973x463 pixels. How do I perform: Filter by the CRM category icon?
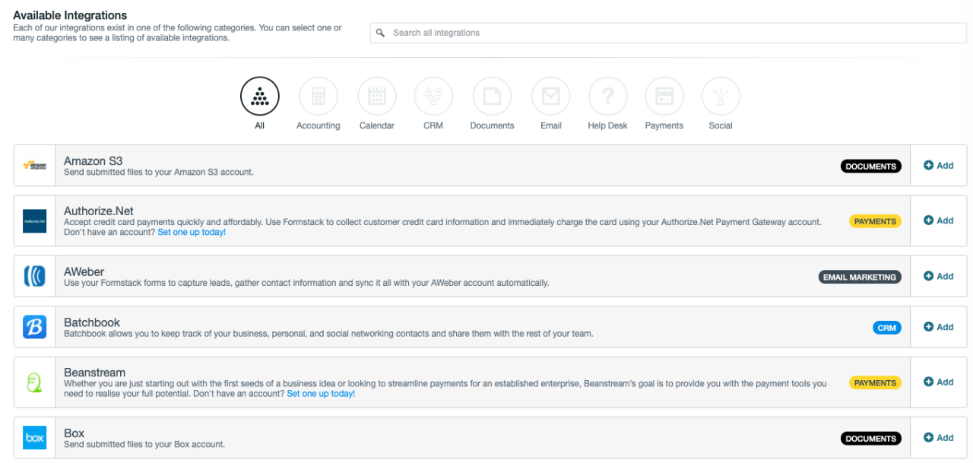[x=433, y=97]
